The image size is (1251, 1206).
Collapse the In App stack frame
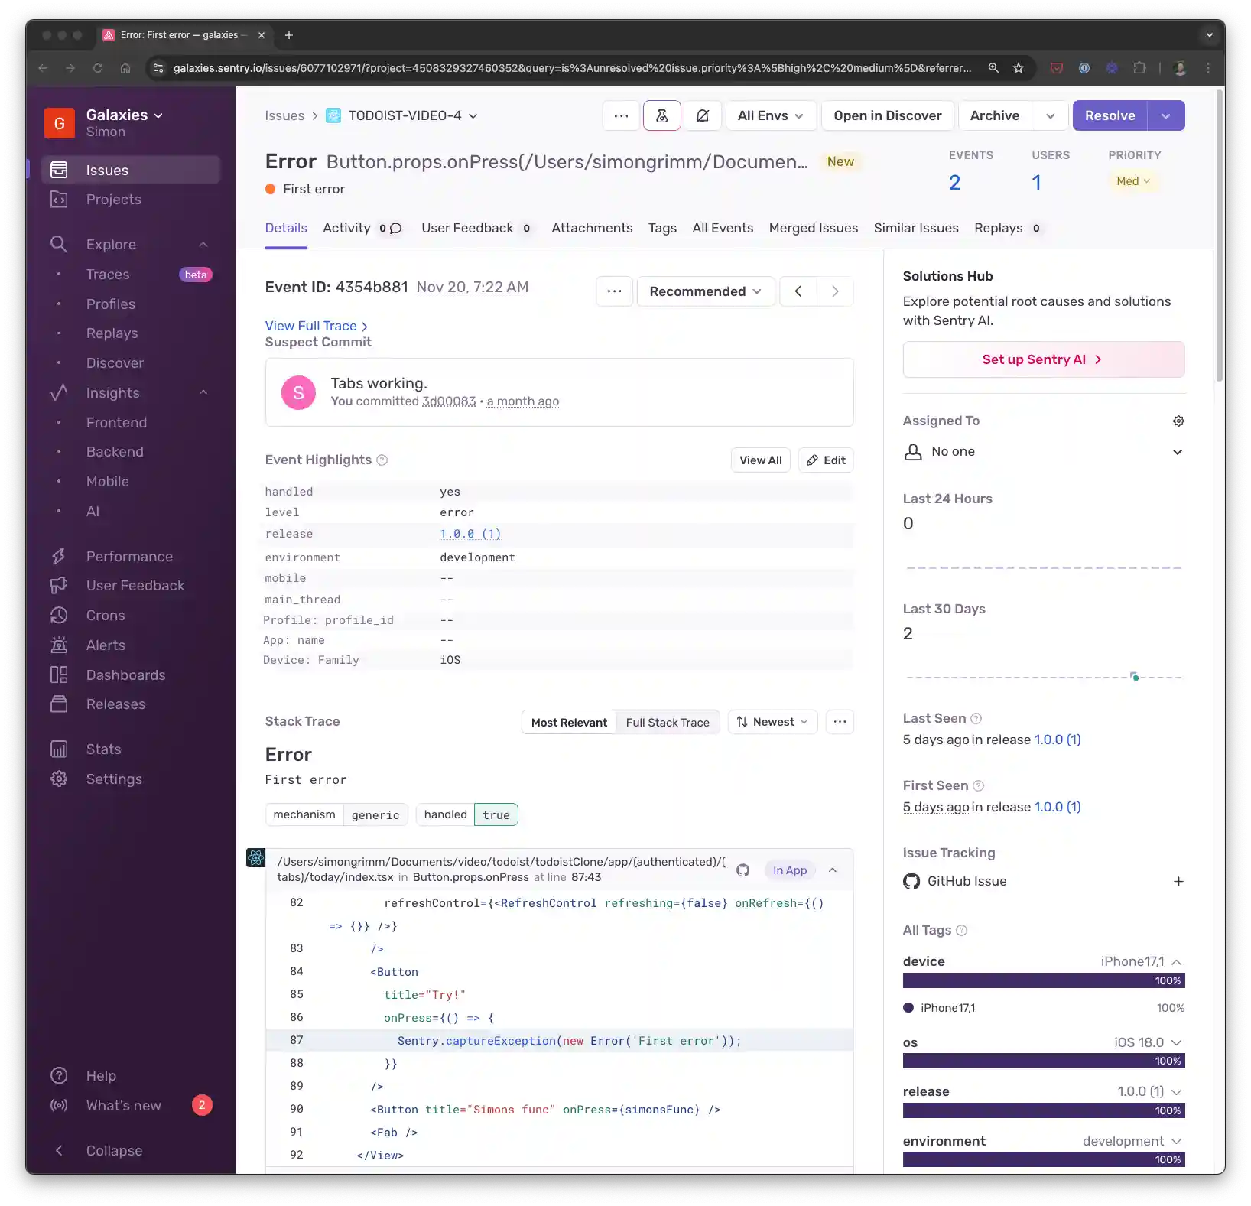pos(833,870)
